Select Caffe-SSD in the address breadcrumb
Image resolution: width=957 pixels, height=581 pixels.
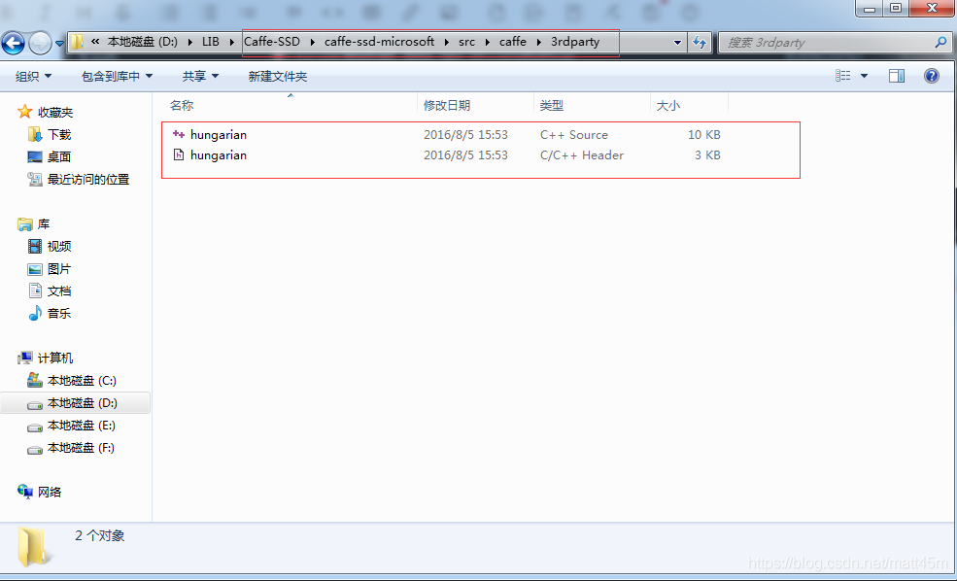coord(272,42)
